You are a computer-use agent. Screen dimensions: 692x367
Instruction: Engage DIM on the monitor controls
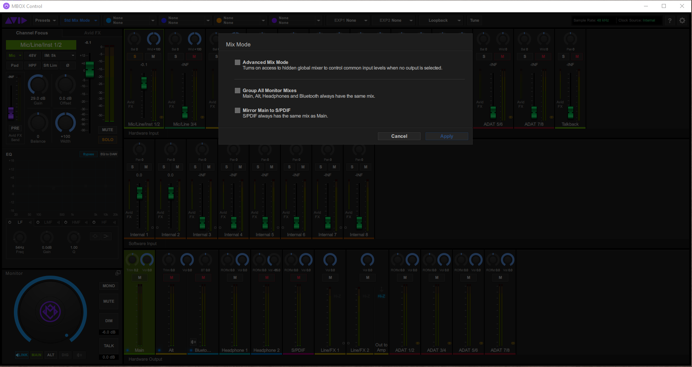click(108, 321)
